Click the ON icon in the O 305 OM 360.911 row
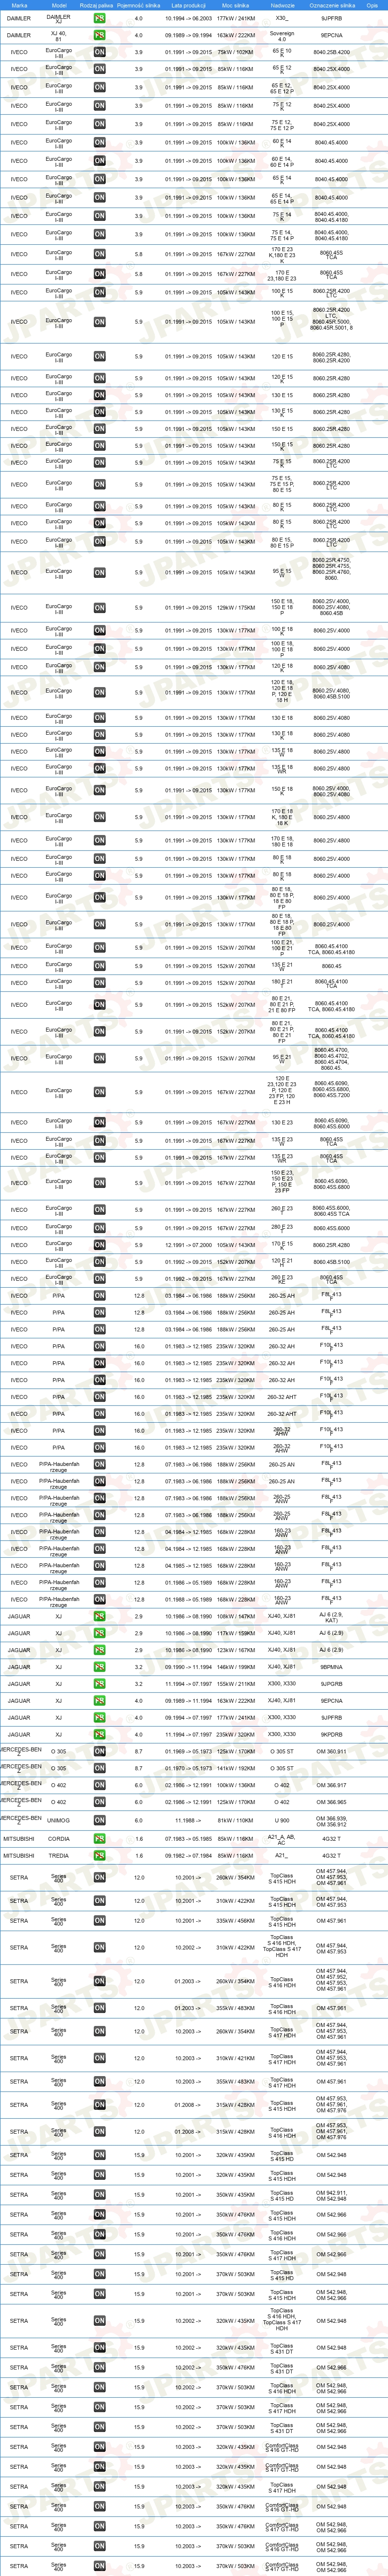 click(99, 1751)
